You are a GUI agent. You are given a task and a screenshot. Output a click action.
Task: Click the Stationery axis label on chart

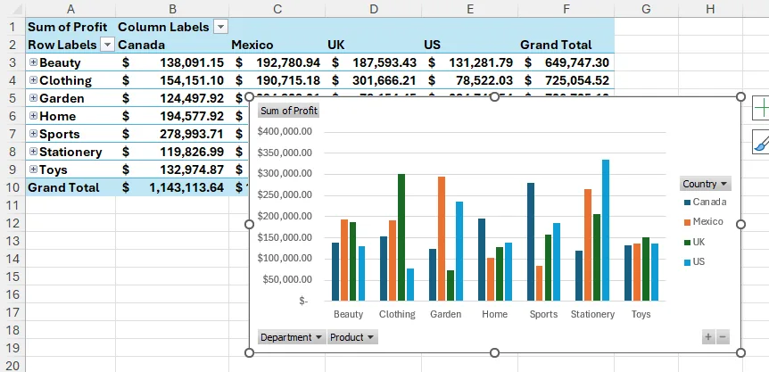[592, 314]
